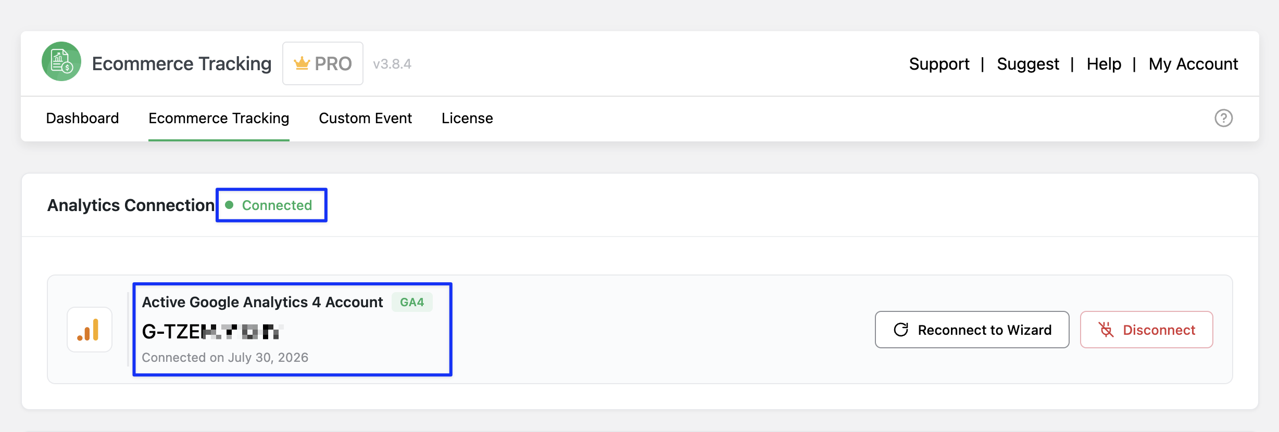Click the green Connected status dot
The height and width of the screenshot is (432, 1279).
point(229,205)
